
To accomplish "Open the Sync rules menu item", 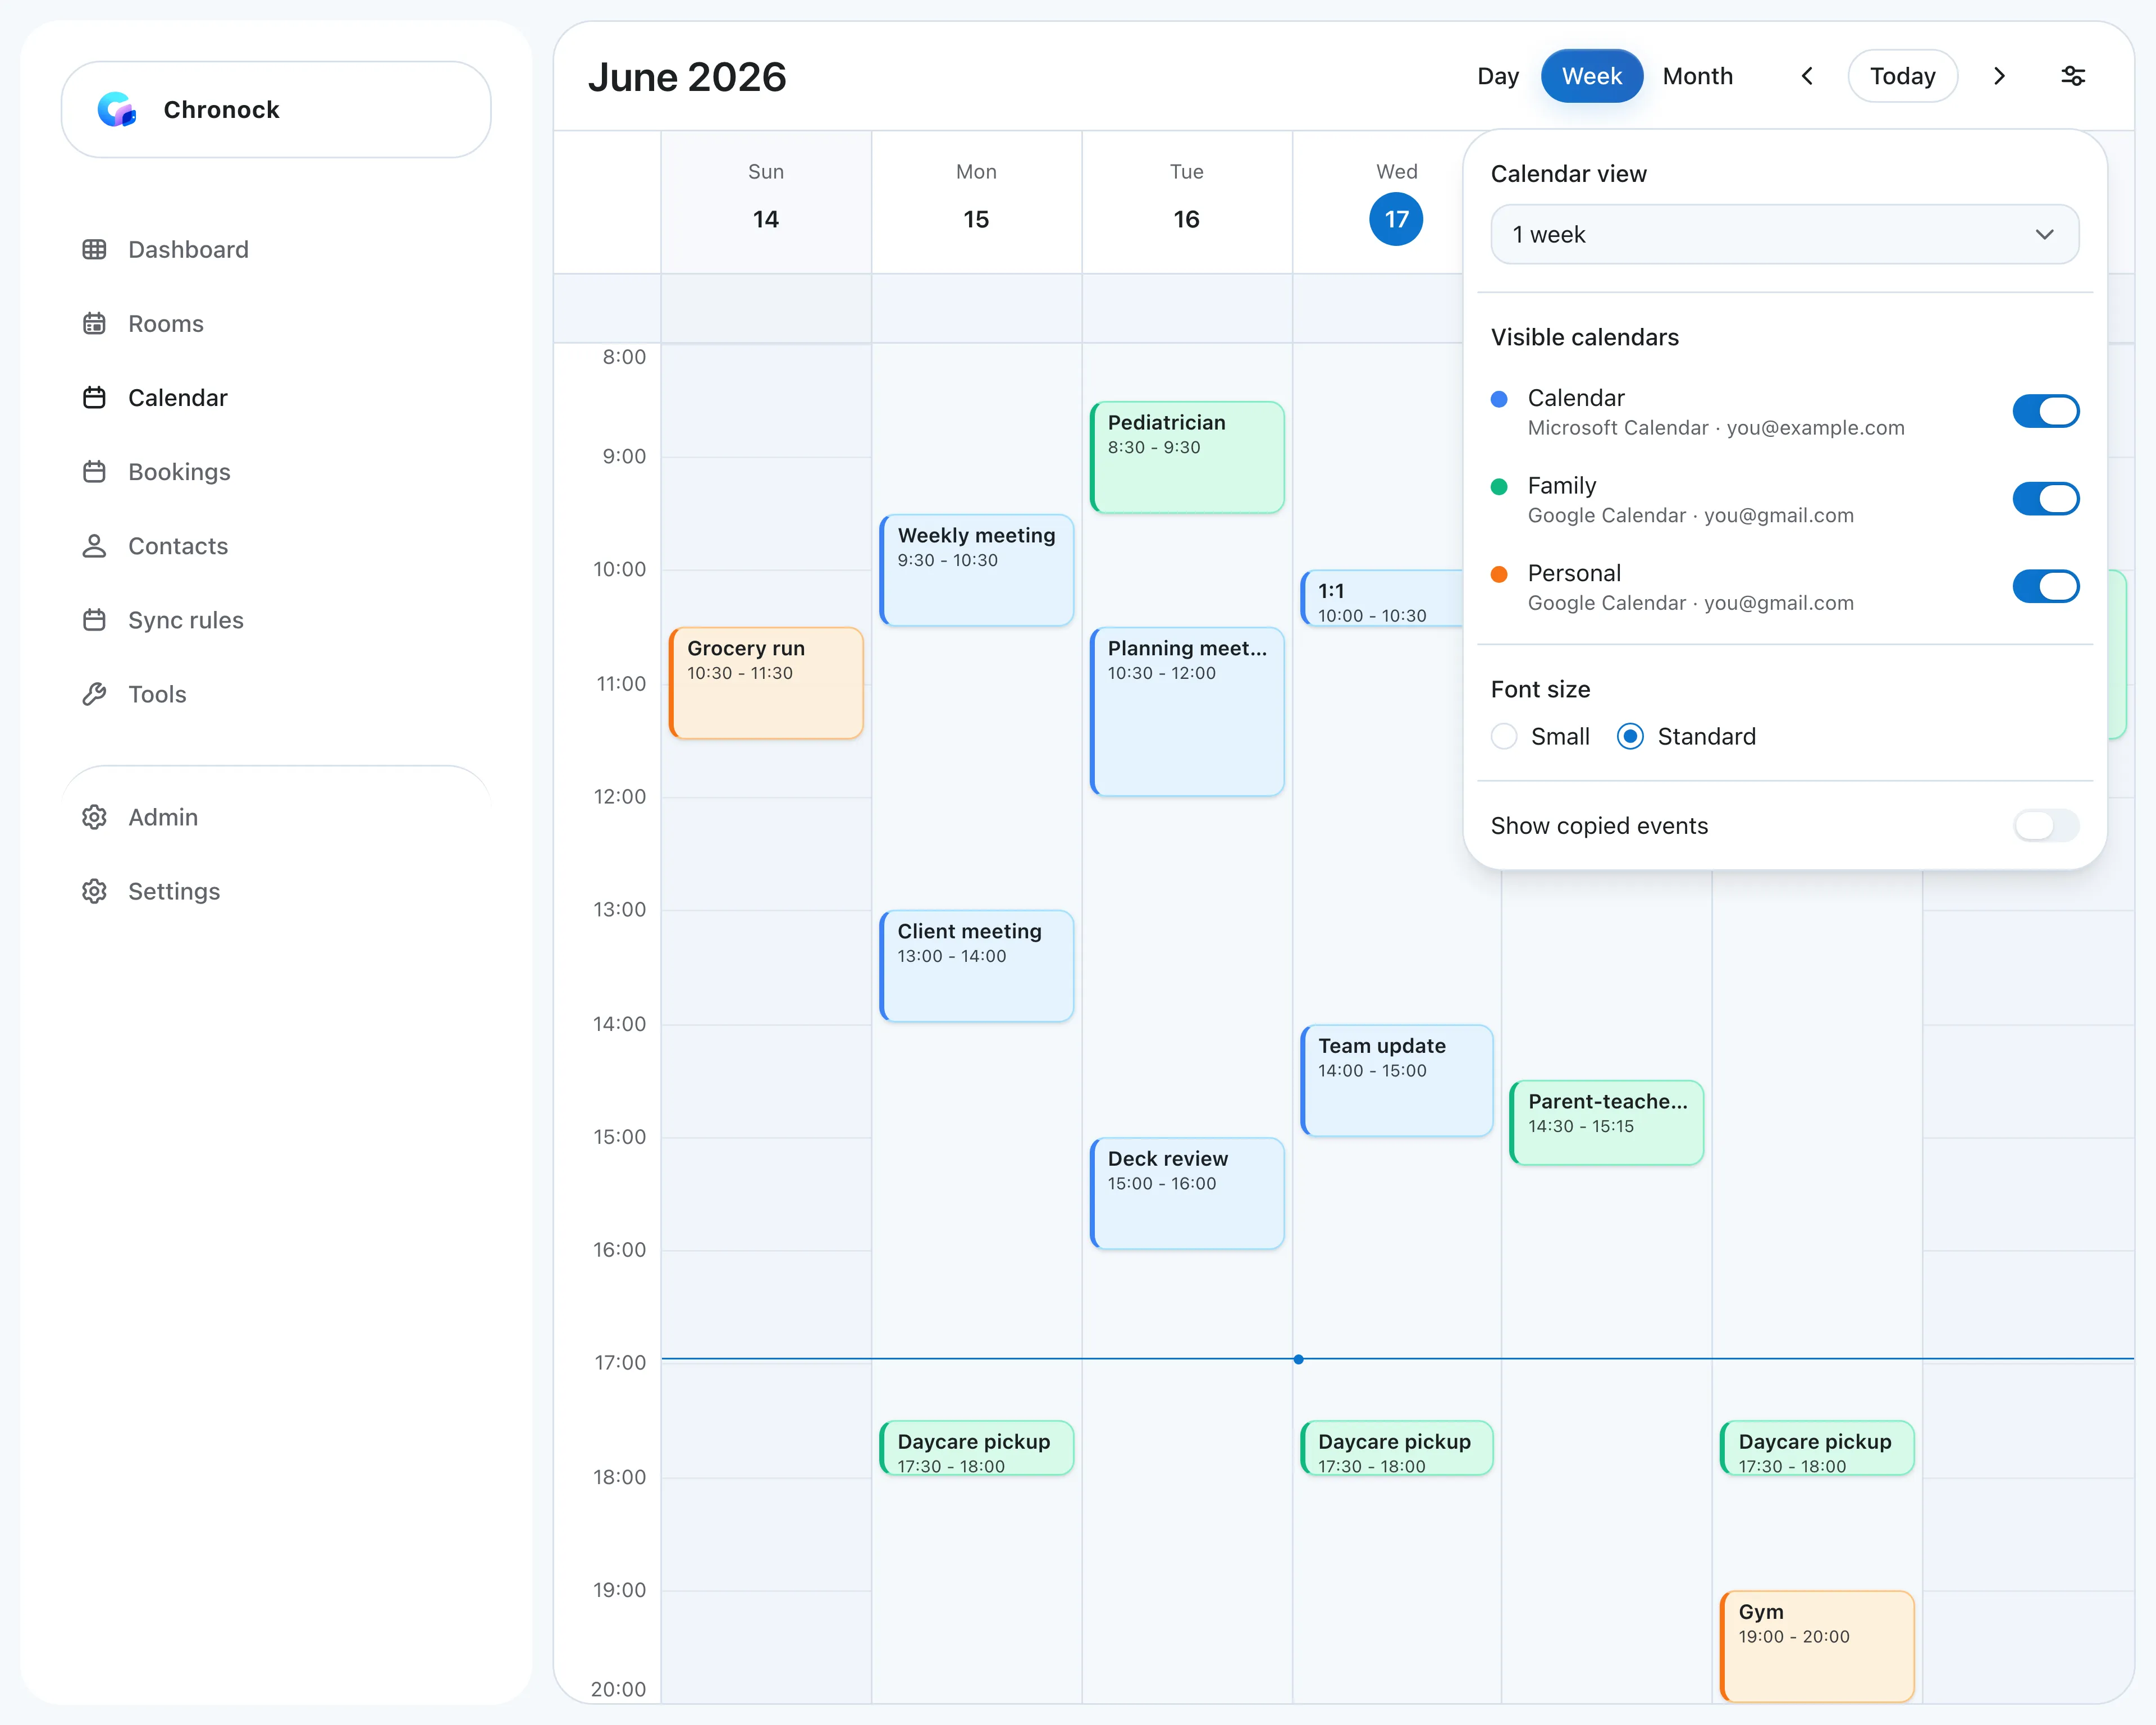I will pyautogui.click(x=185, y=620).
